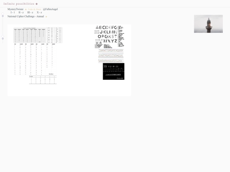Open the stencil ABCDEFG alphabet image

tap(109, 37)
